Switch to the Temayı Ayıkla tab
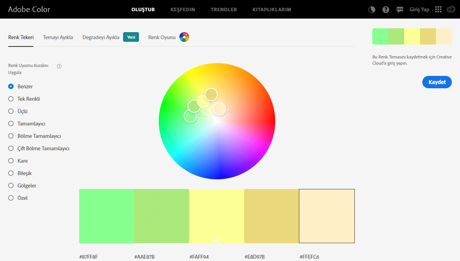The height and width of the screenshot is (261, 460). [x=58, y=38]
